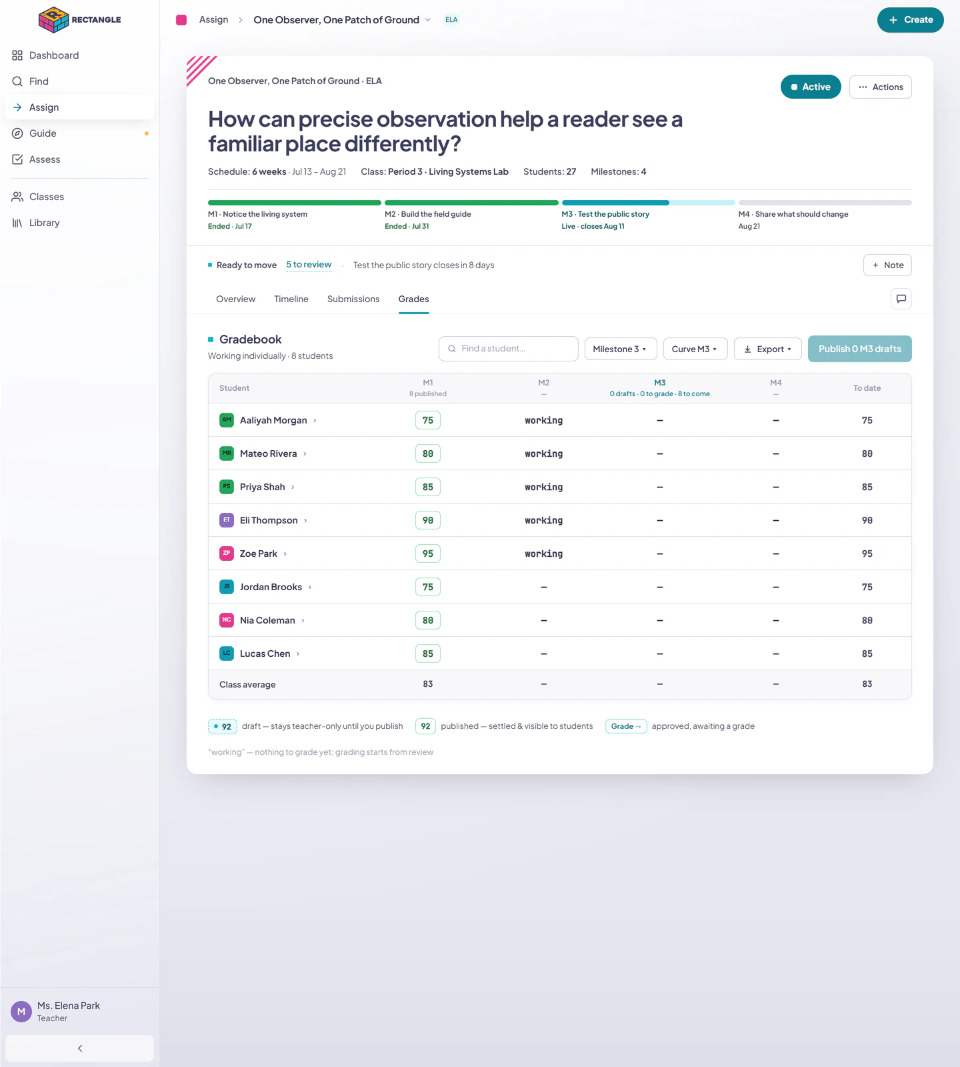Open the 5 to review link
Screen dimensions: 960x1067
[x=309, y=265]
